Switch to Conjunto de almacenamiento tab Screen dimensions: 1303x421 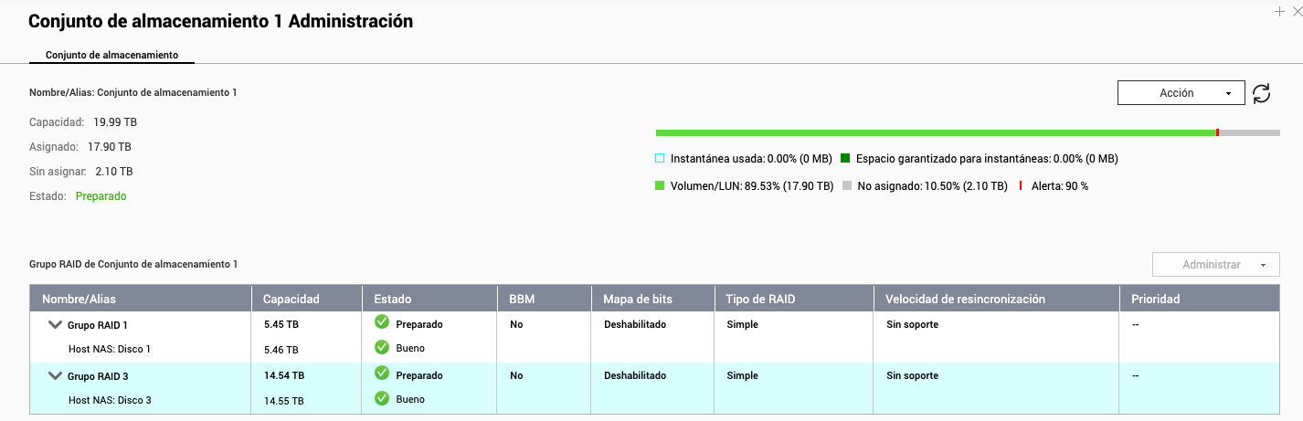[x=111, y=55]
